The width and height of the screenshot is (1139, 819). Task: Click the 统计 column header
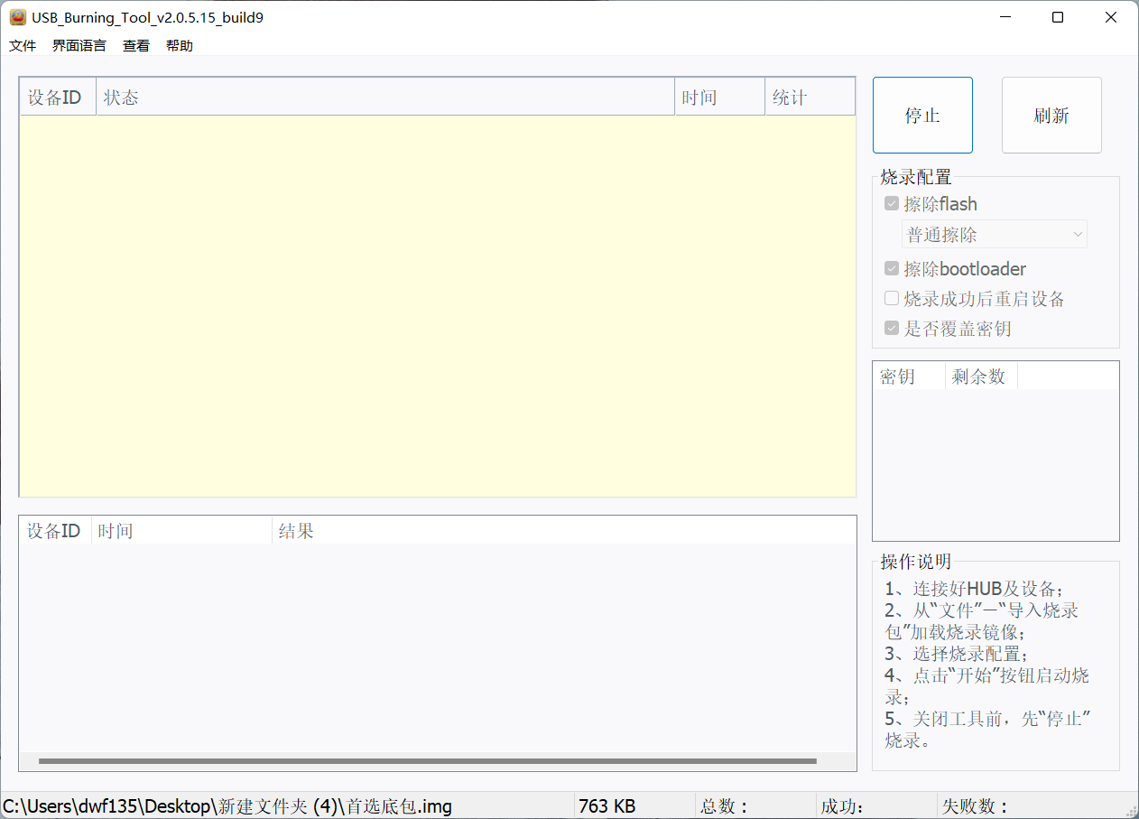(x=810, y=98)
